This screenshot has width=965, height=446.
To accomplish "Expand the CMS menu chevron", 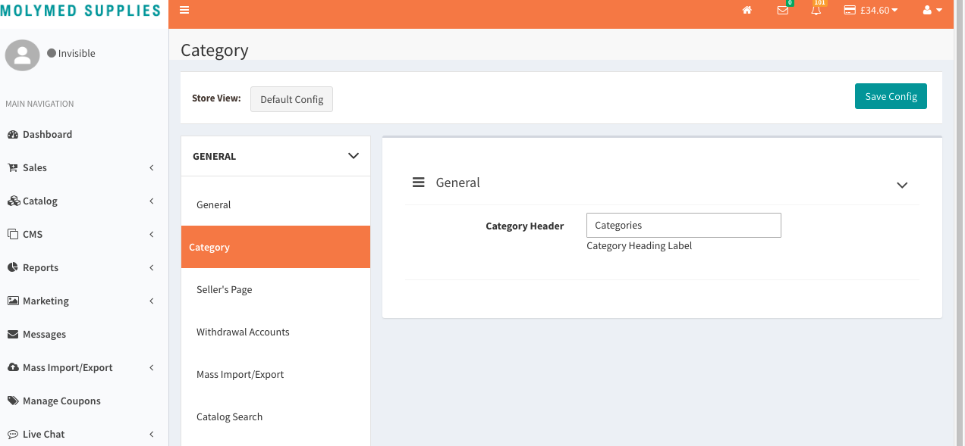I will tap(152, 234).
